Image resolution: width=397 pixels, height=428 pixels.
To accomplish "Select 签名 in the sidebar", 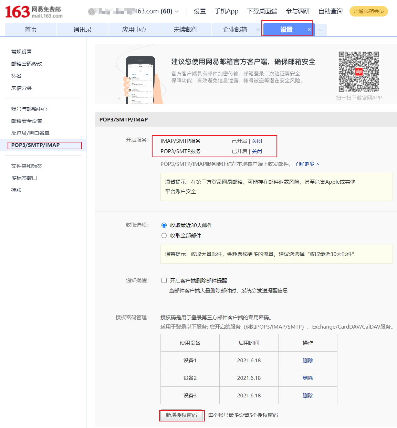I will click(x=16, y=76).
